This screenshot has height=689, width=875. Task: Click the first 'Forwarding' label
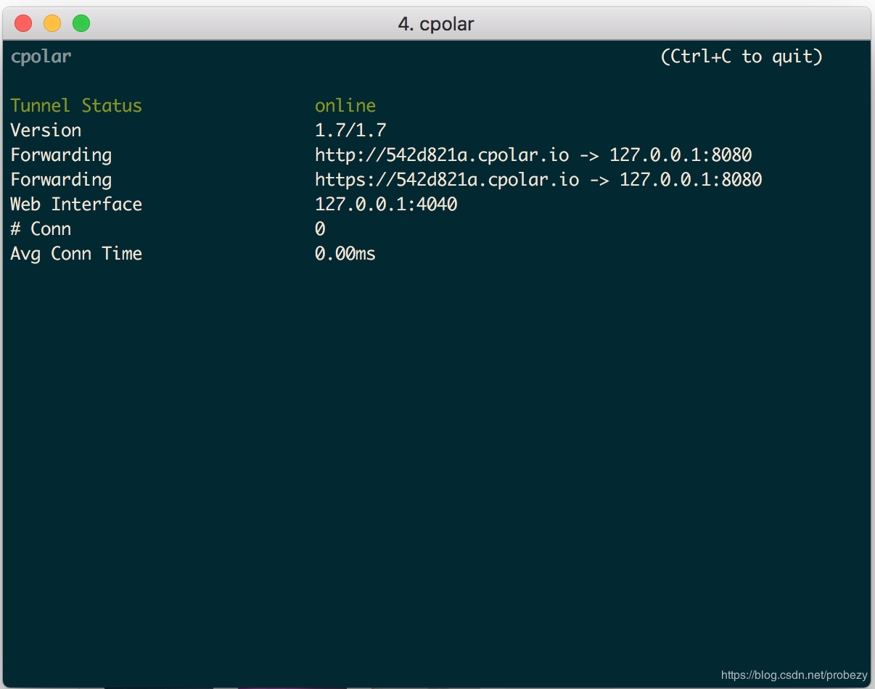coord(61,154)
